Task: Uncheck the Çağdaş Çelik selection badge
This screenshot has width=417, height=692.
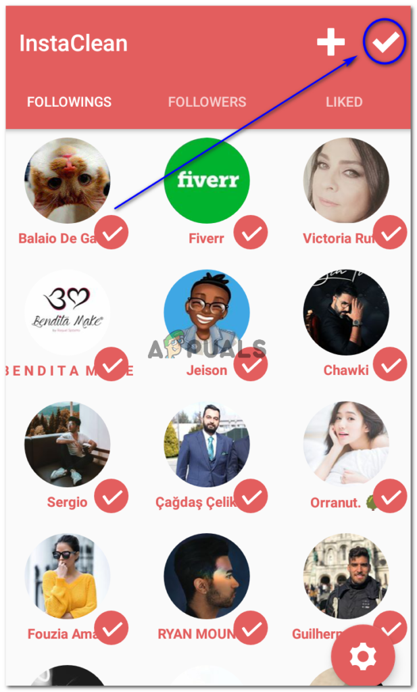Action: 251,496
